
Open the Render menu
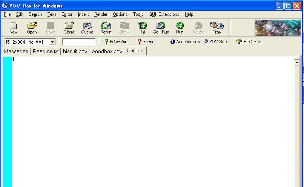[101, 14]
